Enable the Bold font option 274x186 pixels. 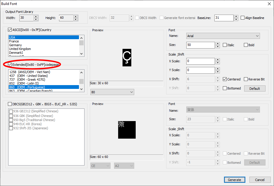[246, 45]
